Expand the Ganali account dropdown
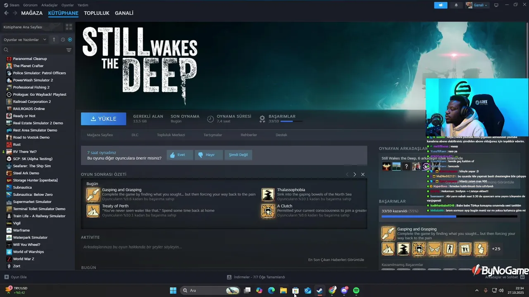The image size is (529, 297). (477, 5)
